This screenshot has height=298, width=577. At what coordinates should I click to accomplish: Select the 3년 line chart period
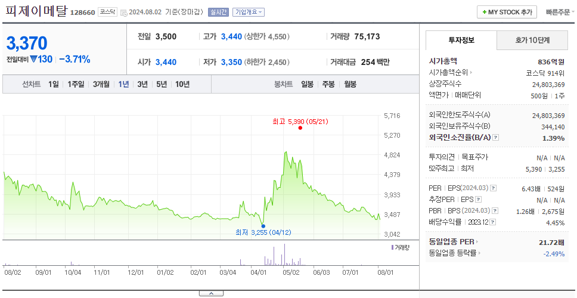(142, 84)
